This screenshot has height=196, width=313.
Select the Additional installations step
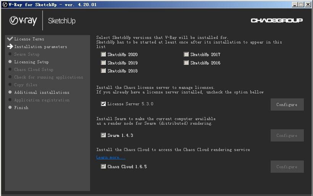(x=42, y=92)
